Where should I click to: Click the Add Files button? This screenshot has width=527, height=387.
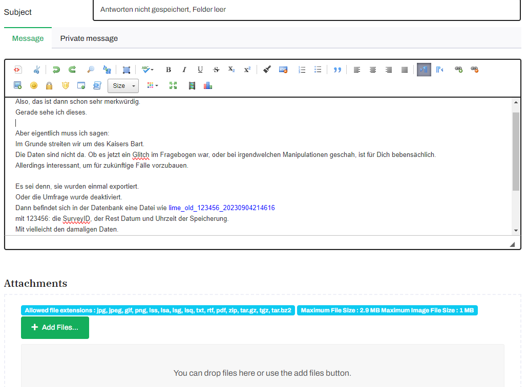pos(55,327)
